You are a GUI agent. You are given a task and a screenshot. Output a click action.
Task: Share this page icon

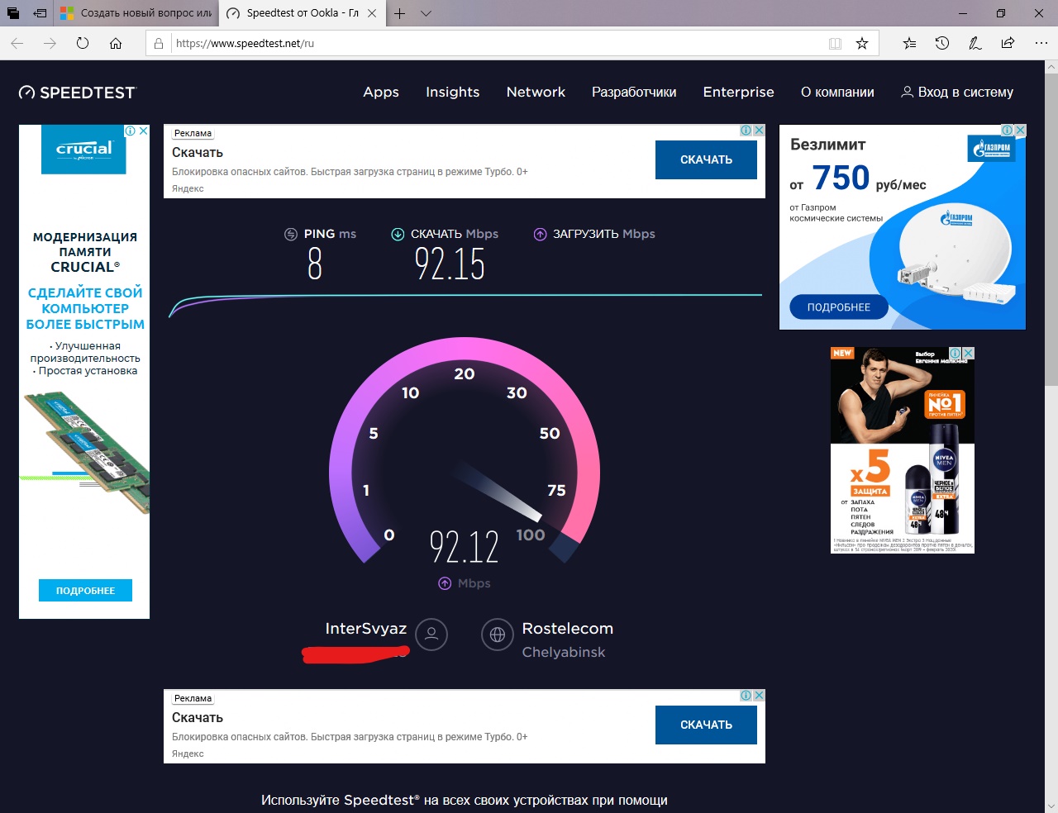coord(1008,43)
